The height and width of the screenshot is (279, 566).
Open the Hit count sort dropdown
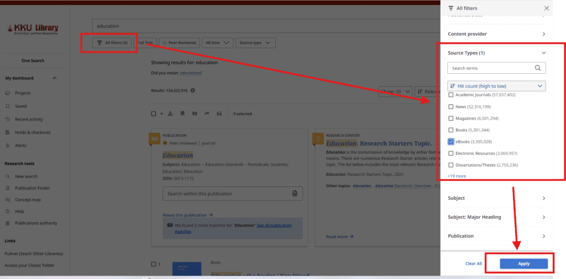point(496,86)
